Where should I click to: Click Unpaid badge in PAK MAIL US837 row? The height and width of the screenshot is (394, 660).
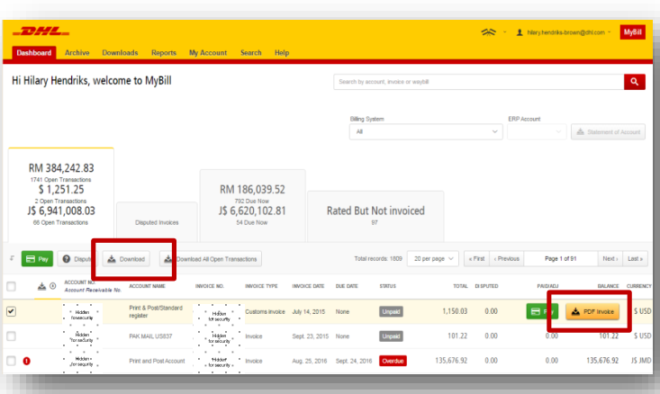tap(391, 336)
